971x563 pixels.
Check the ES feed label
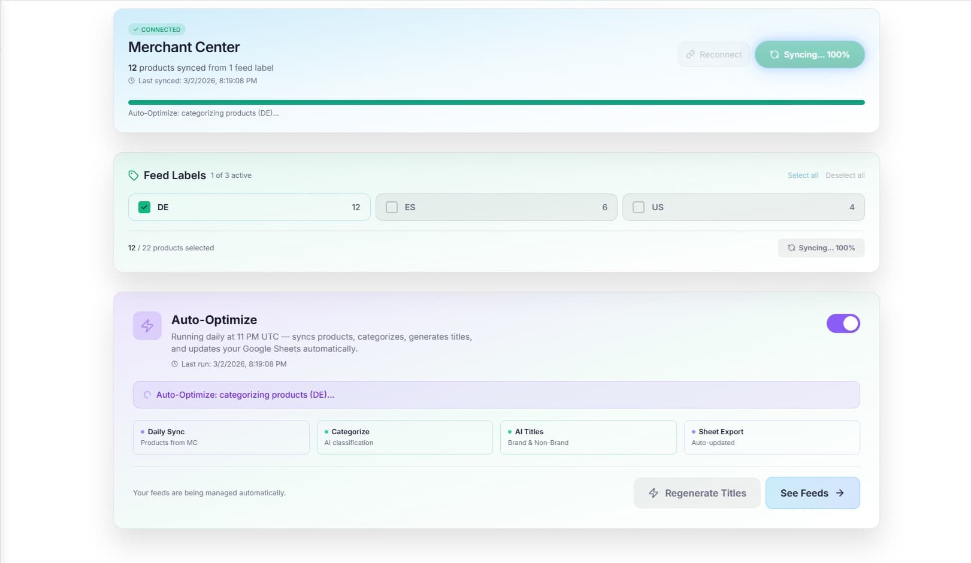392,207
